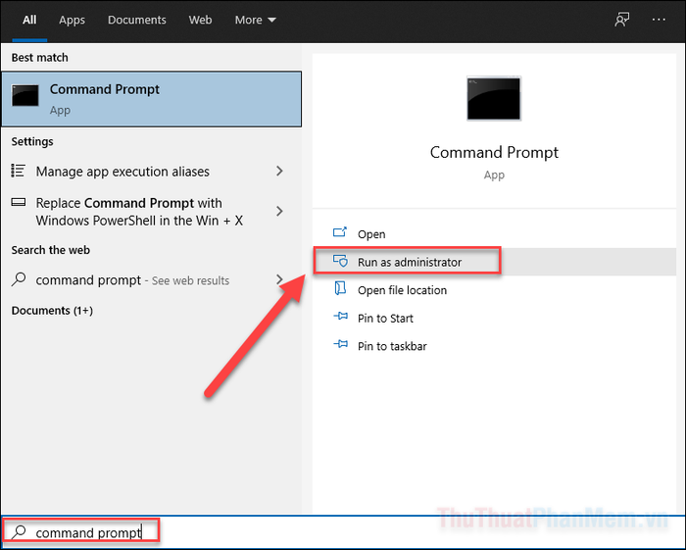Click the magnifier icon beside web results

19,279
